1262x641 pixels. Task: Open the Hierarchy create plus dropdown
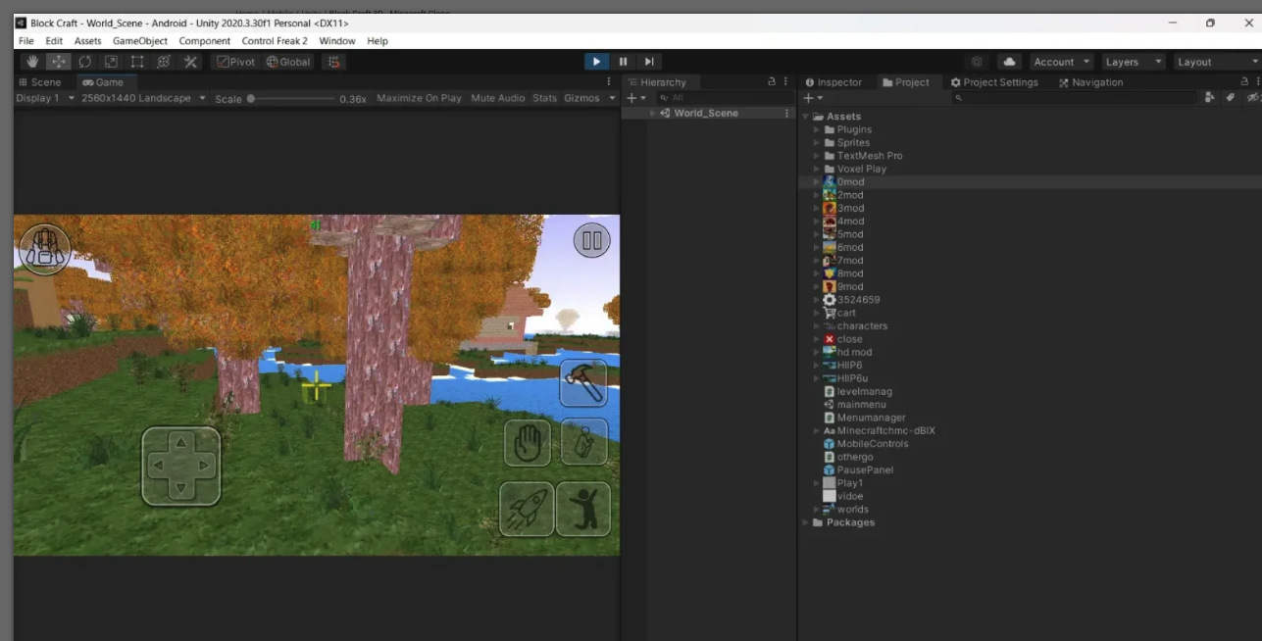[636, 98]
